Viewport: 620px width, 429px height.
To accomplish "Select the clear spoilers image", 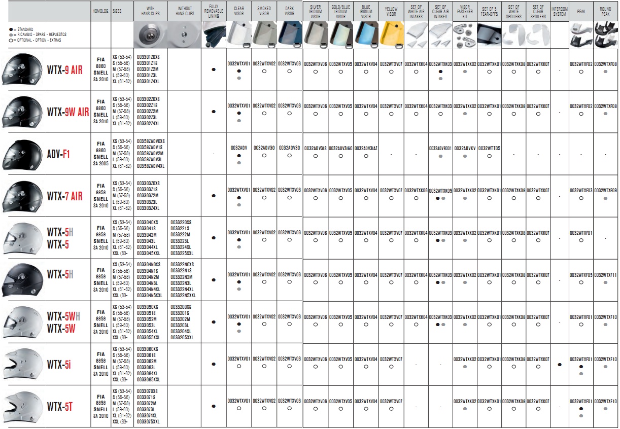I will pyautogui.click(x=538, y=35).
